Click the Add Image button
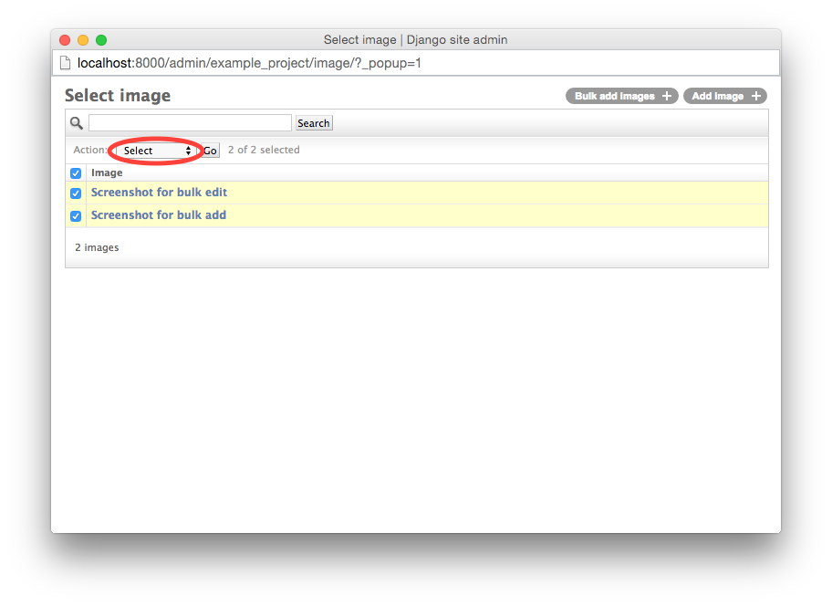The height and width of the screenshot is (606, 832). tap(725, 96)
